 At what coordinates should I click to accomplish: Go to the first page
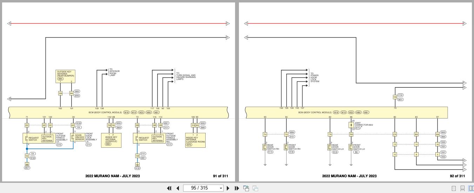[169, 188]
